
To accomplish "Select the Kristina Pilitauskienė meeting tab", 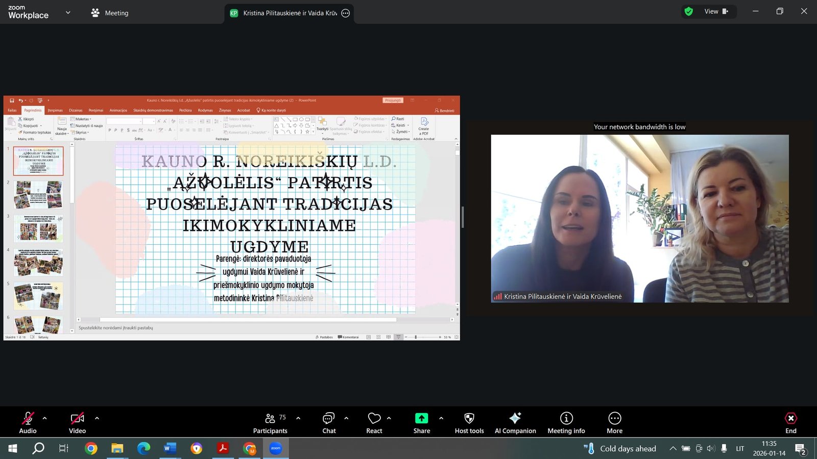I will pyautogui.click(x=289, y=13).
